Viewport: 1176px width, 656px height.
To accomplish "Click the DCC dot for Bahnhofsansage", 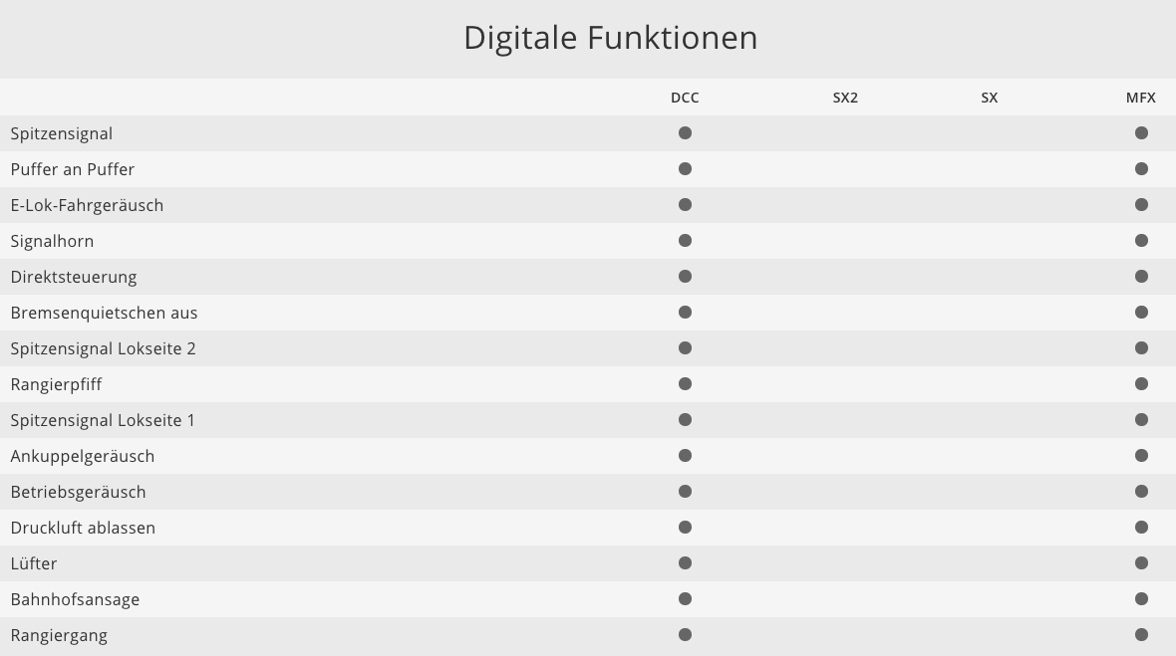I will 685,599.
